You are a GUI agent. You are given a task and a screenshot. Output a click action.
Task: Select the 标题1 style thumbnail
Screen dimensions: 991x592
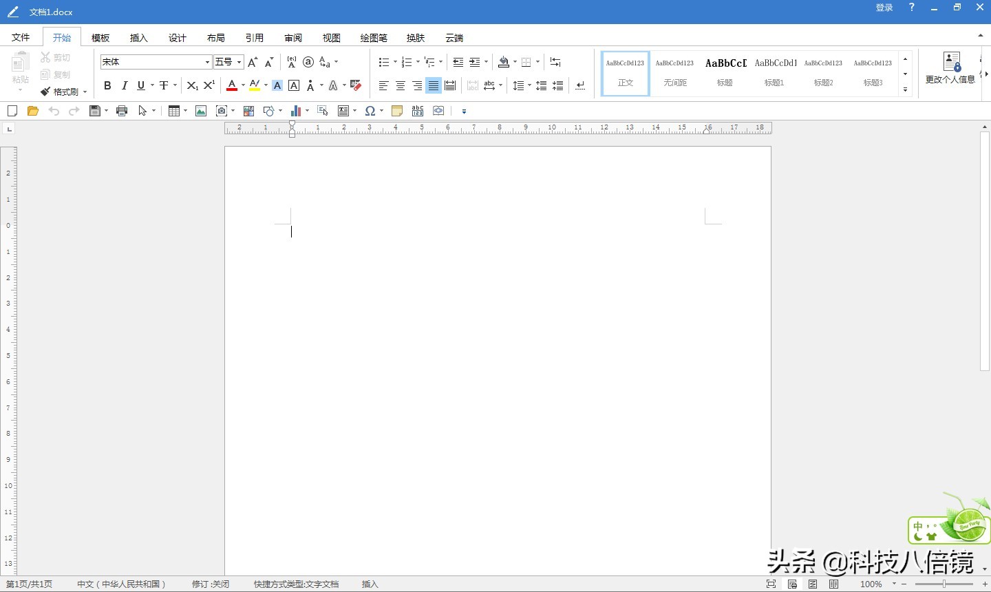click(x=774, y=73)
